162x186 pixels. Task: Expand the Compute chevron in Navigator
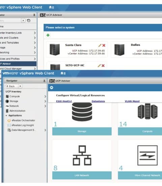pyautogui.click(x=45, y=96)
